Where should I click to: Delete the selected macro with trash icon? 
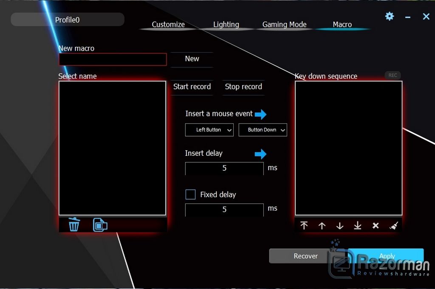tap(74, 225)
